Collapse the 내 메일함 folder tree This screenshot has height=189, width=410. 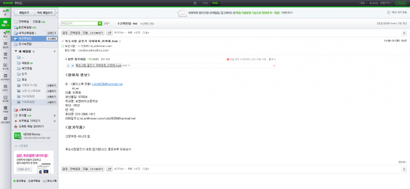(x=16, y=52)
